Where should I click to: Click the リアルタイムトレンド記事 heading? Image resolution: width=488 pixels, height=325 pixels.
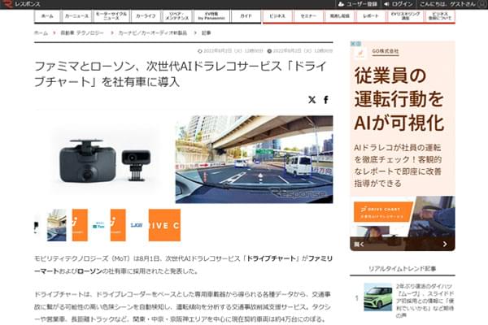point(402,269)
